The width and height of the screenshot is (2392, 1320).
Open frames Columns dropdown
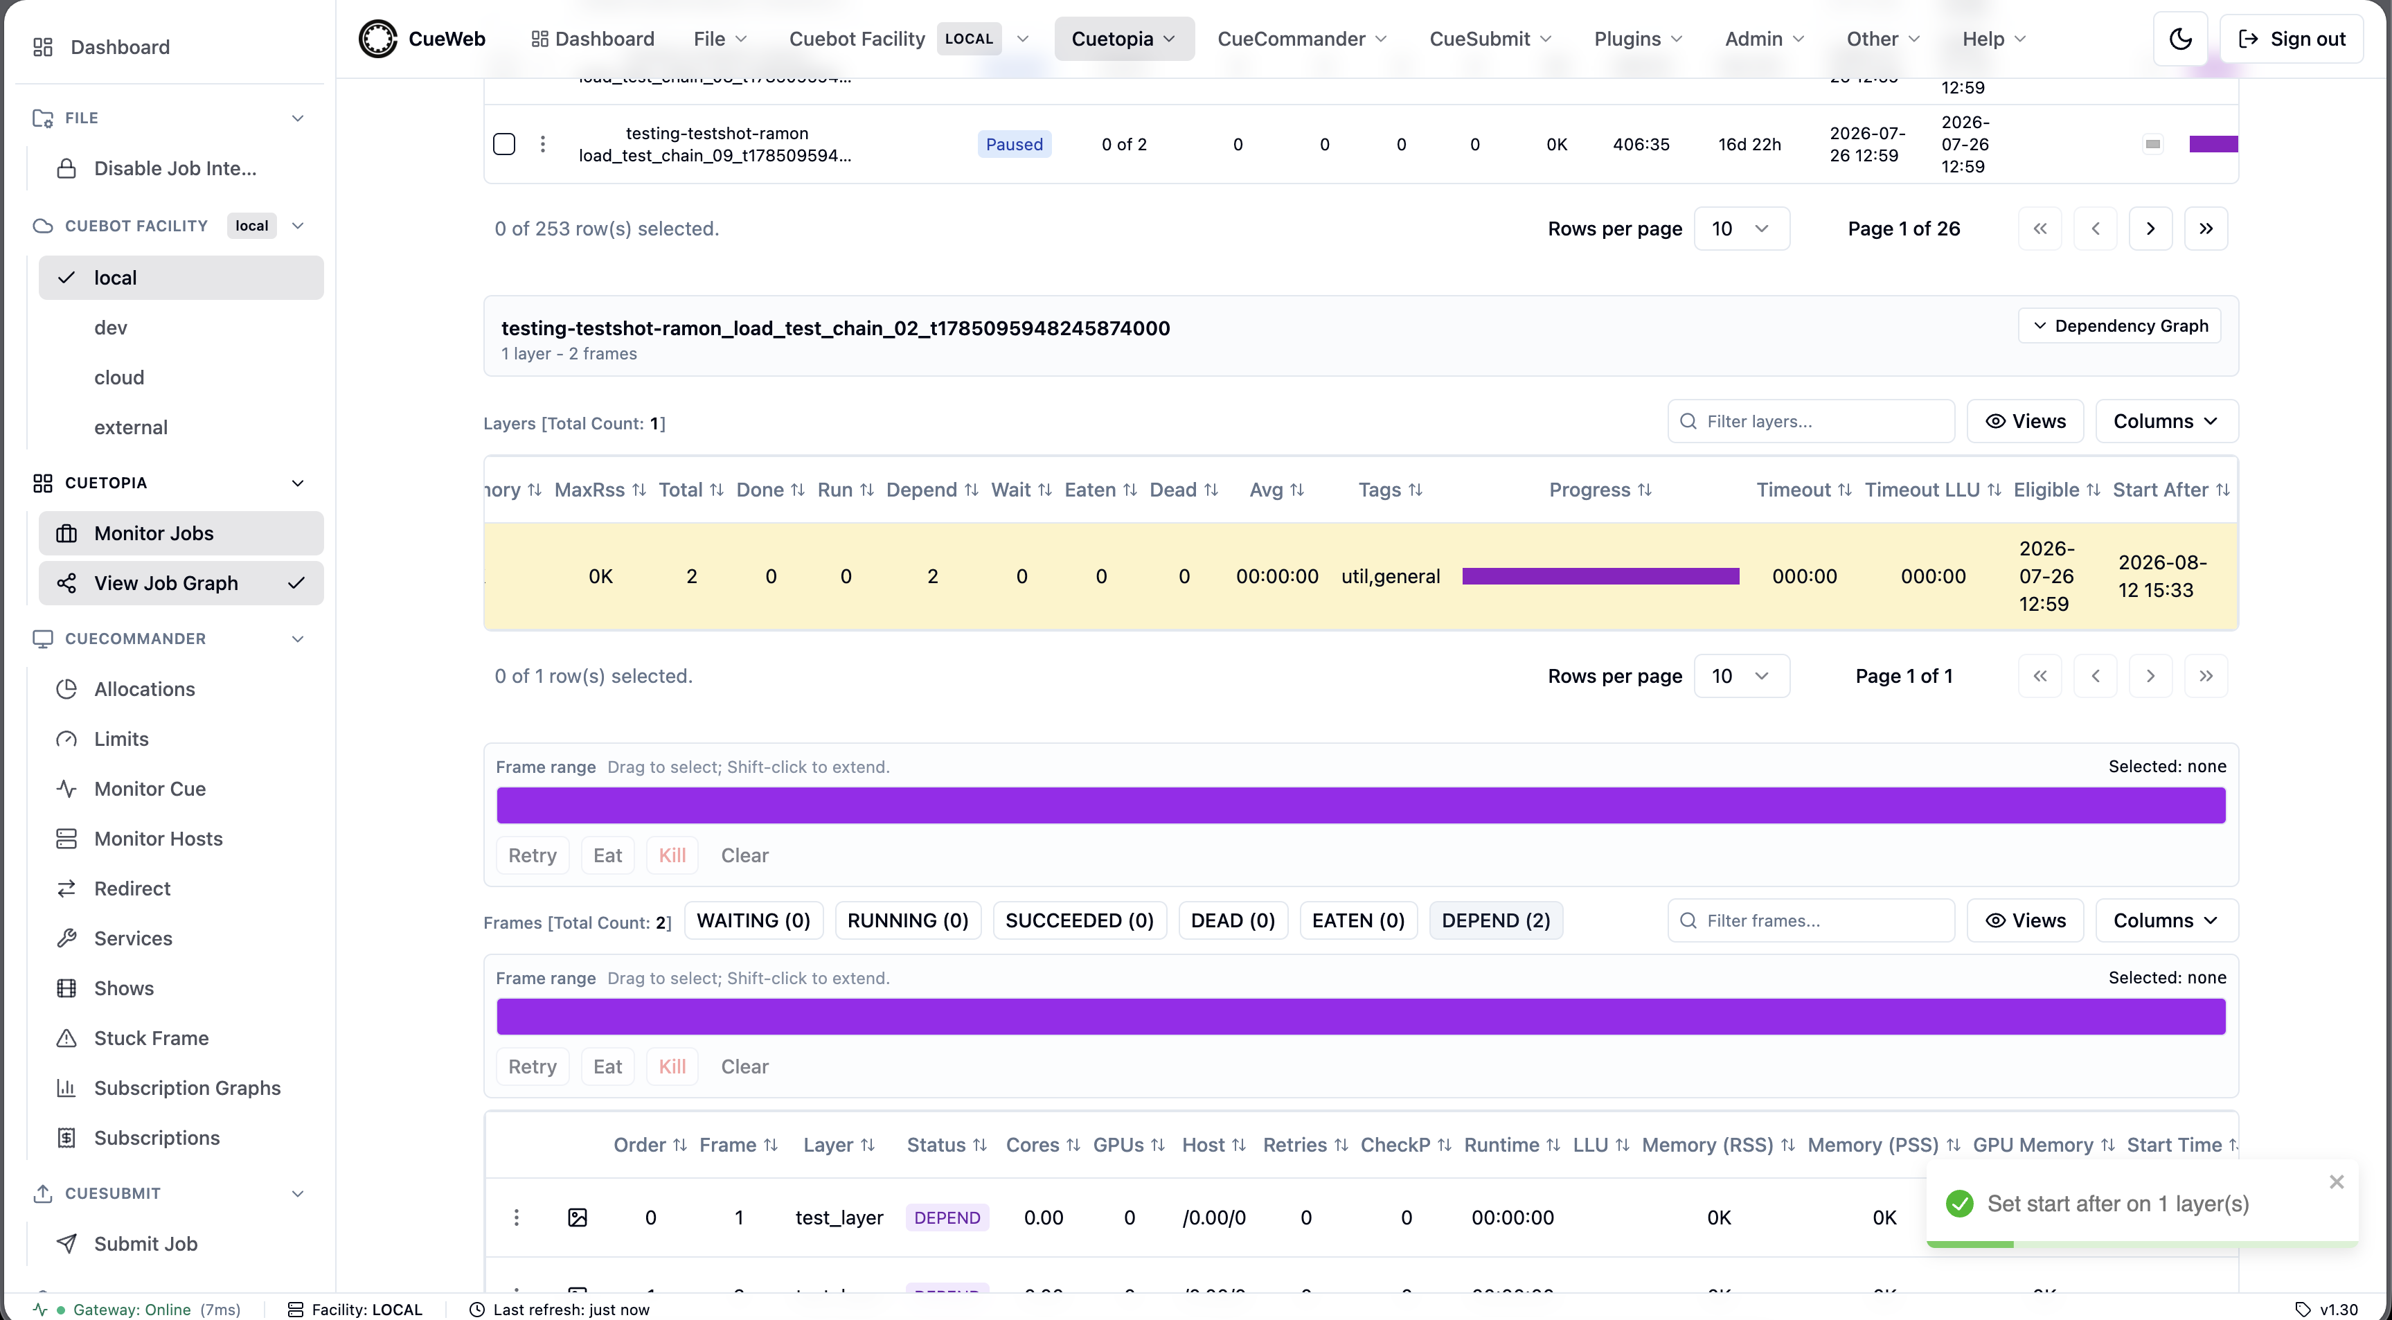(2166, 920)
